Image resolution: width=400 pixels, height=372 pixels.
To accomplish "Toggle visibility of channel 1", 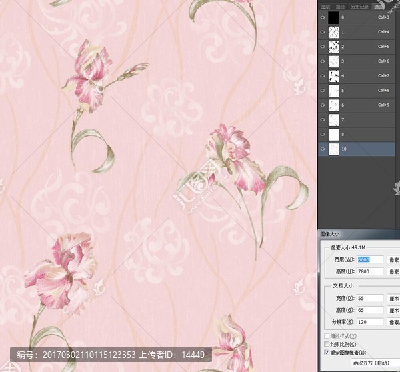I will [323, 32].
